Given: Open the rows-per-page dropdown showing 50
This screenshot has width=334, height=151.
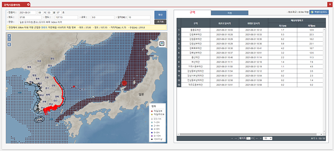Looking at the screenshot, I should (268, 138).
